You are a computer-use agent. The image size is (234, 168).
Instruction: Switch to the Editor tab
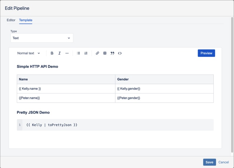click(x=11, y=20)
